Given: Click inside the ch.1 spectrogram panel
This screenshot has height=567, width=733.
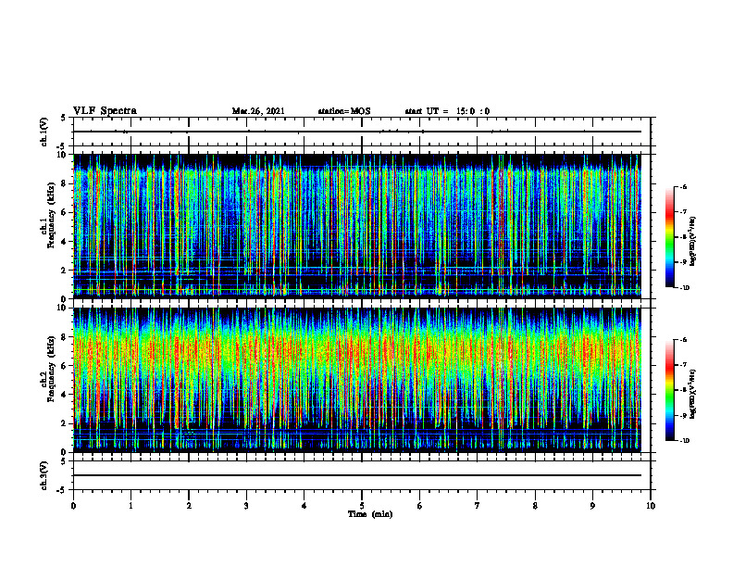Looking at the screenshot, I should (357, 226).
